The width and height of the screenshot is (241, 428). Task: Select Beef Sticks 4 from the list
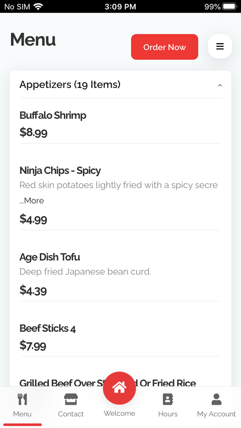click(48, 328)
